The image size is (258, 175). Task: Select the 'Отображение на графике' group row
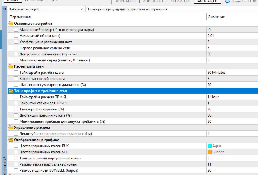click(x=133, y=140)
